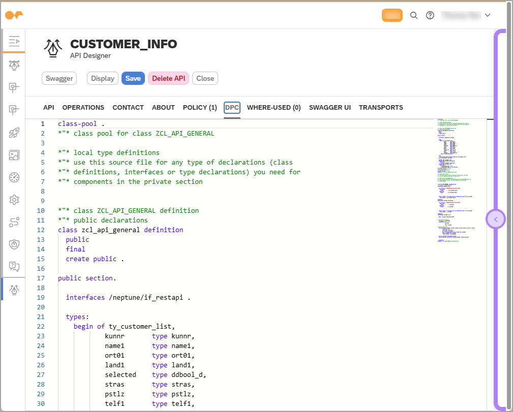The image size is (513, 412).
Task: Select the workflow connector icon in the sidebar
Action: tap(14, 222)
